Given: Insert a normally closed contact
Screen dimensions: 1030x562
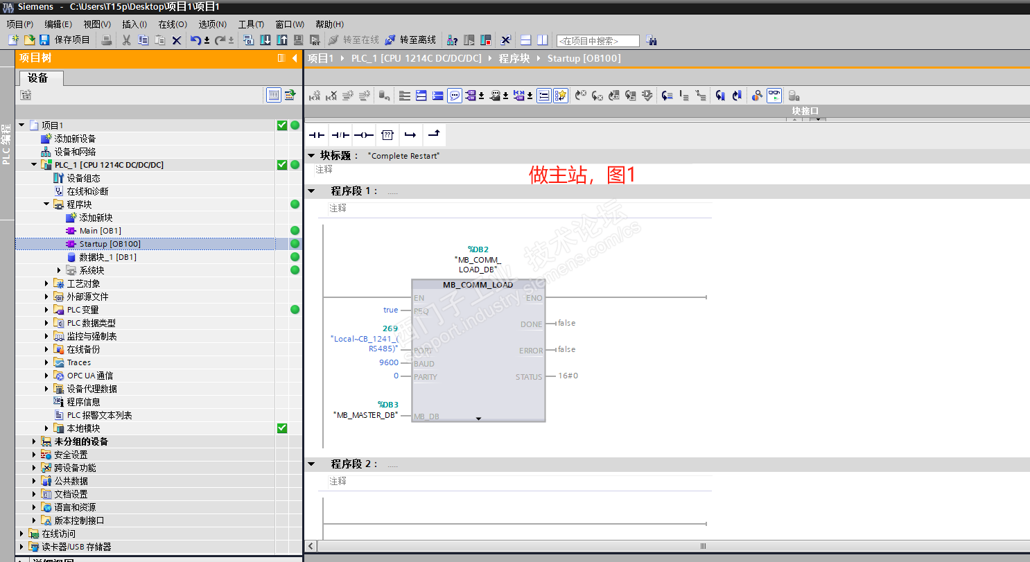Looking at the screenshot, I should [x=340, y=134].
